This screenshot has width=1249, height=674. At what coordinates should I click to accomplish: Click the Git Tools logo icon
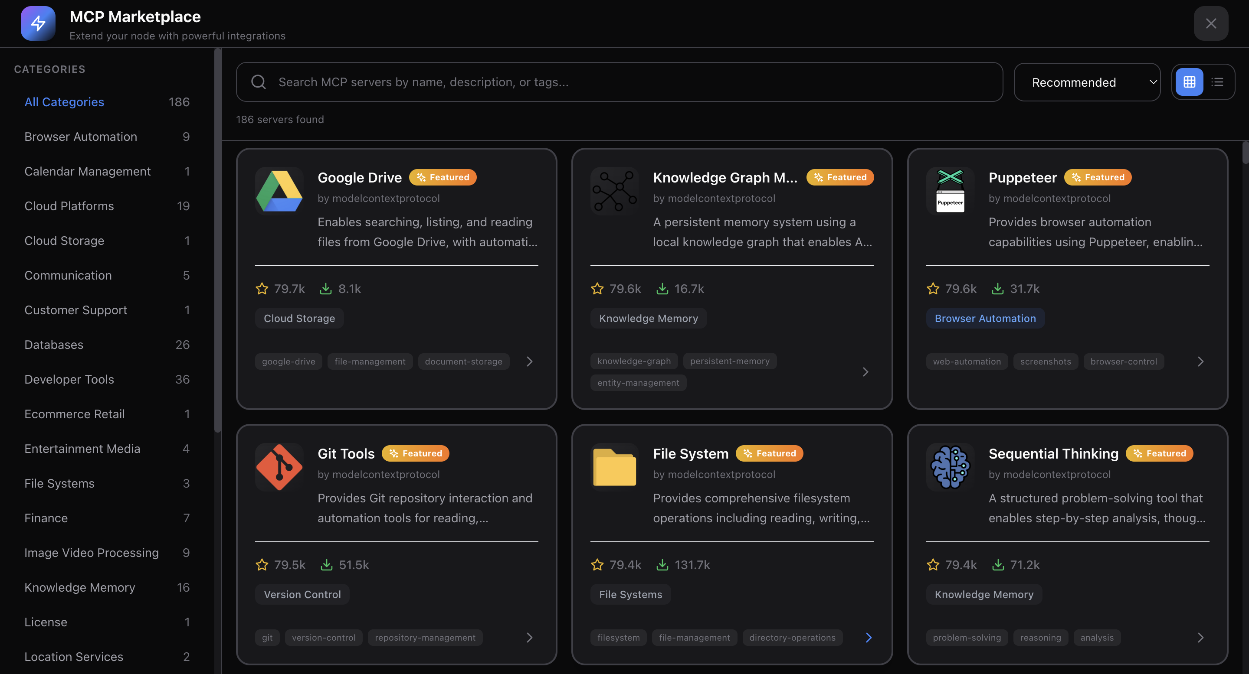click(279, 467)
